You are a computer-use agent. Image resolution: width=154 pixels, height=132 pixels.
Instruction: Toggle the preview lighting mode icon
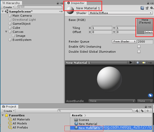click(144, 63)
